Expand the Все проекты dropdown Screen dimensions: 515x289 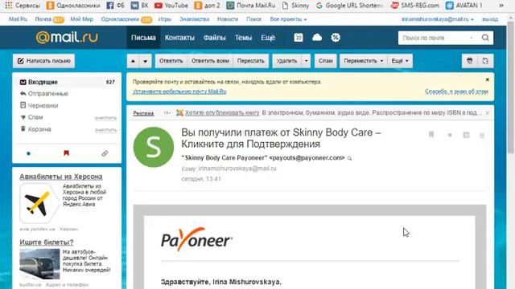click(288, 19)
